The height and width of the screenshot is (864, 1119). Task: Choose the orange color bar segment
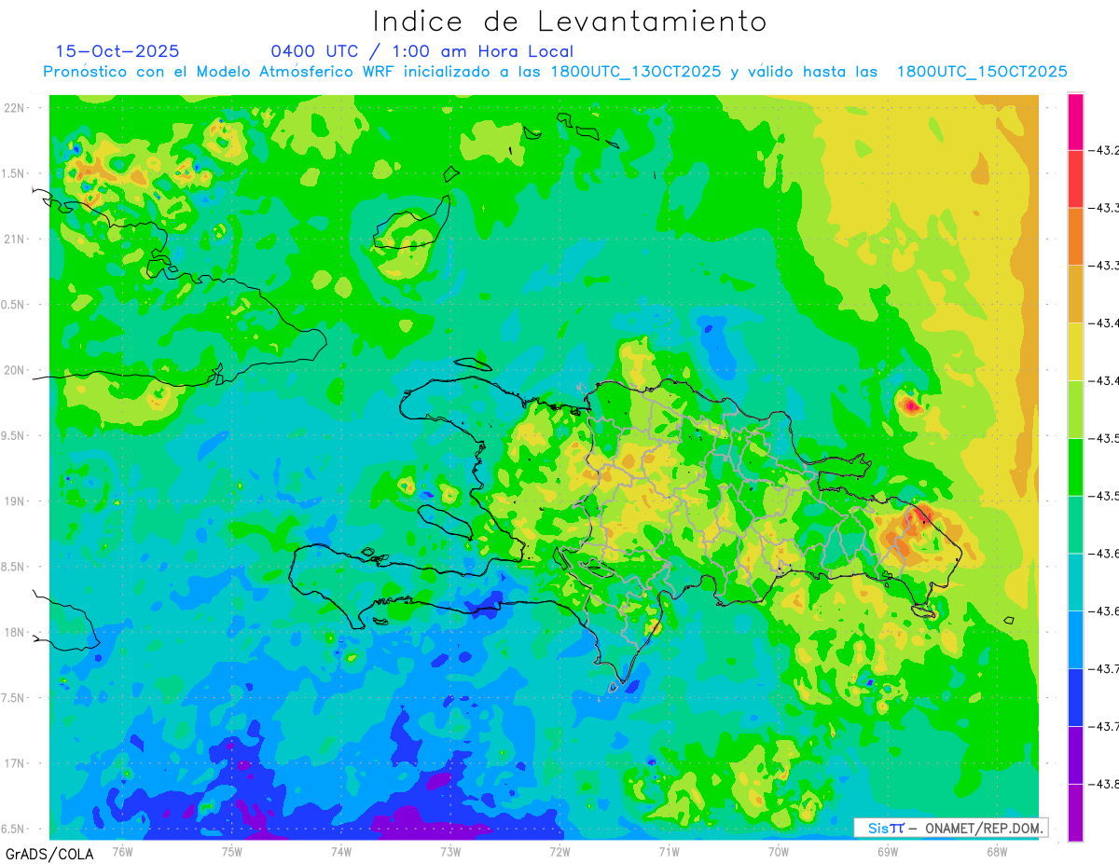pyautogui.click(x=1075, y=236)
